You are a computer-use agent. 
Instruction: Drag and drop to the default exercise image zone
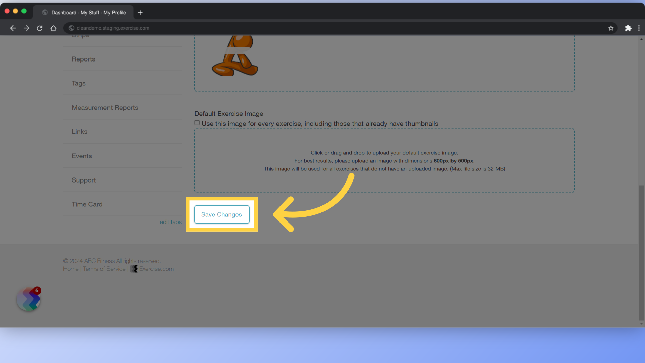point(384,160)
